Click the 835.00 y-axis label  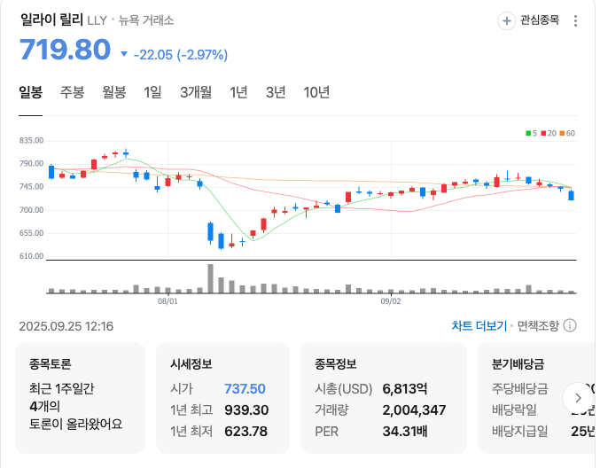point(31,140)
